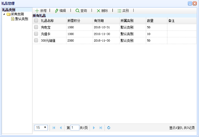Click the 充值卡 row's 默认类别 cell
The width and height of the screenshot is (199, 137).
point(133,34)
